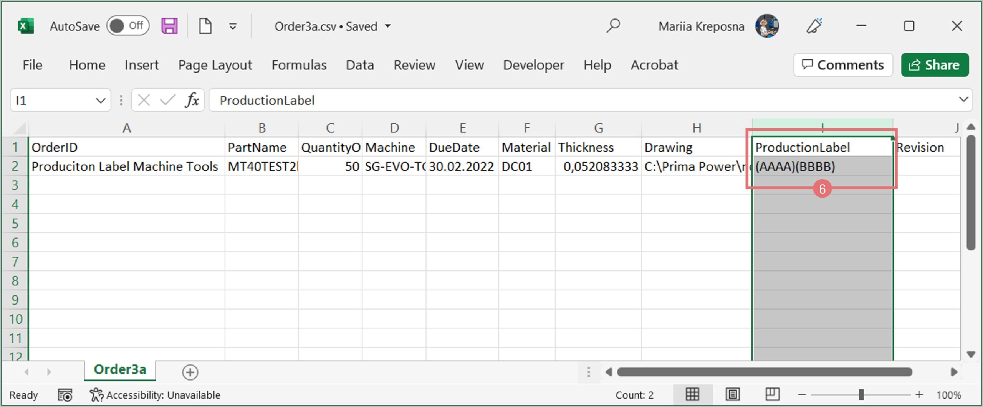This screenshot has height=407, width=983.
Task: Click the Macro recording status bar icon
Action: click(65, 395)
